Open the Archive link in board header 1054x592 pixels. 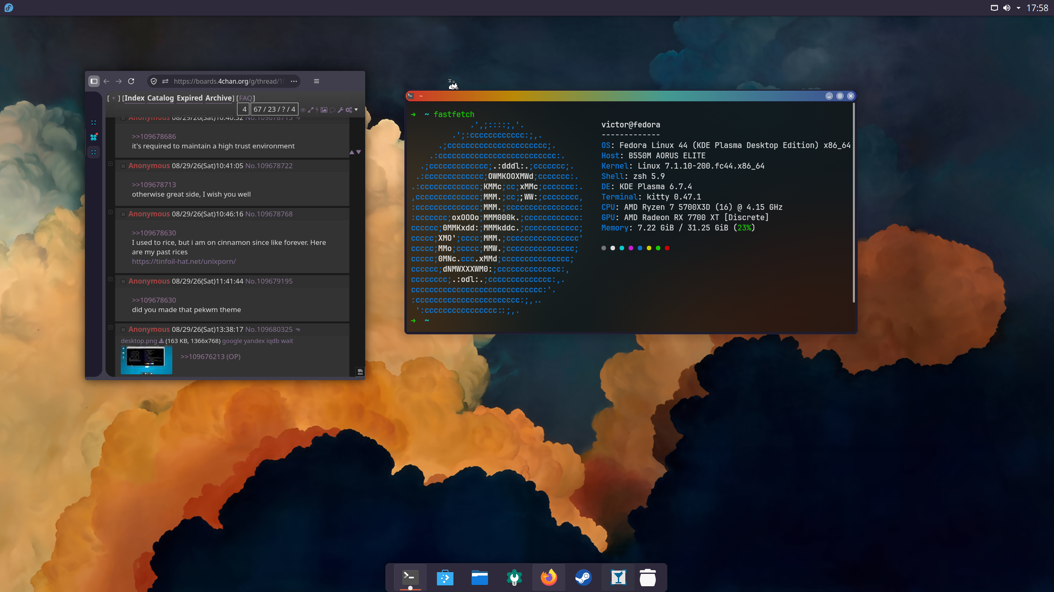(x=218, y=98)
